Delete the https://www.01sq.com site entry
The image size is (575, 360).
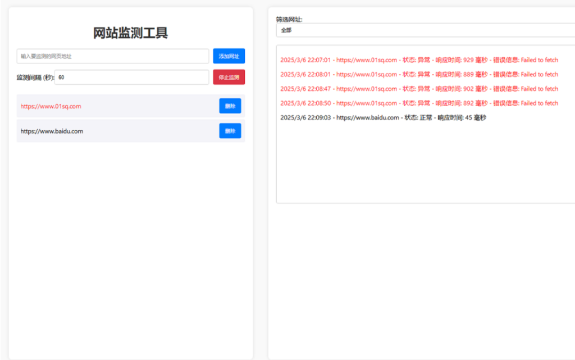230,106
